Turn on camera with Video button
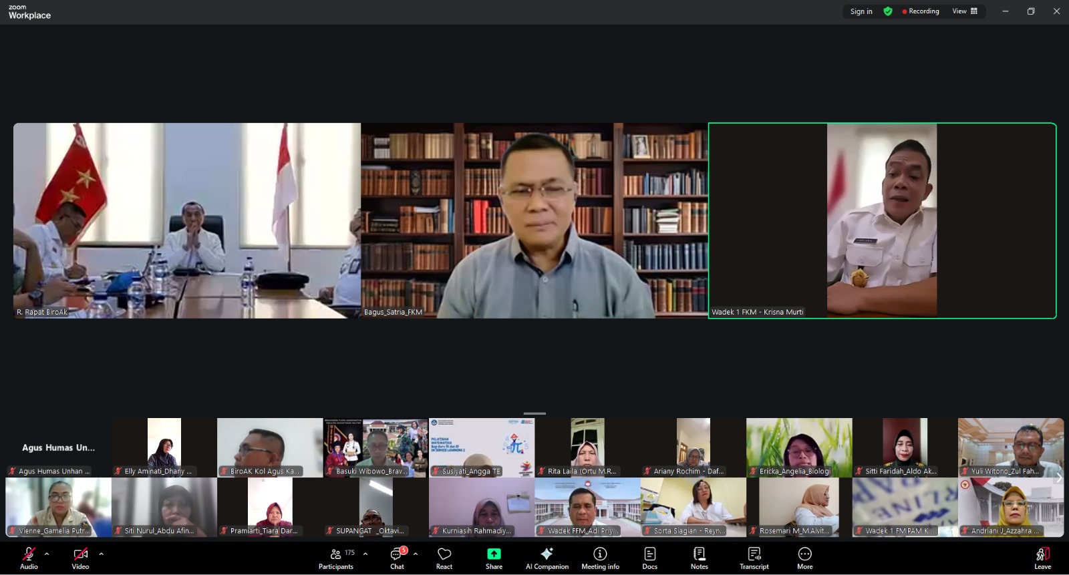 pyautogui.click(x=80, y=558)
